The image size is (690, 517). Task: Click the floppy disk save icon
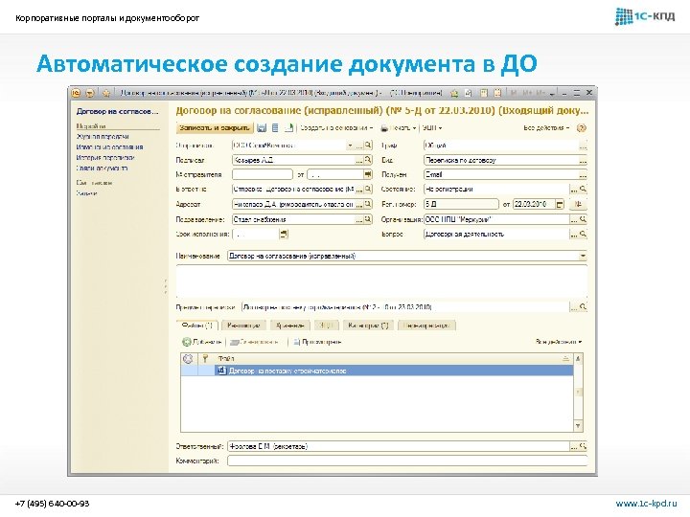click(262, 128)
